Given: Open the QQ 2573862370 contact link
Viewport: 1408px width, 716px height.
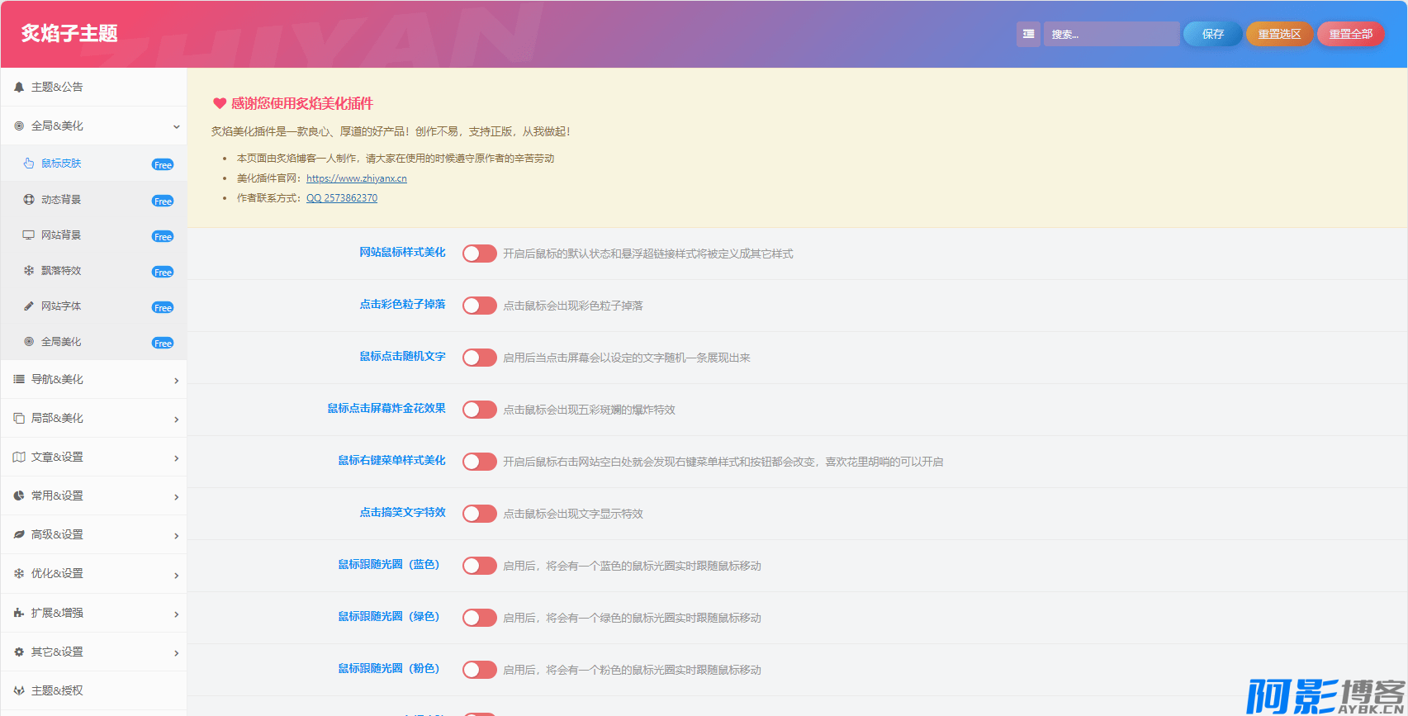Looking at the screenshot, I should point(342,198).
